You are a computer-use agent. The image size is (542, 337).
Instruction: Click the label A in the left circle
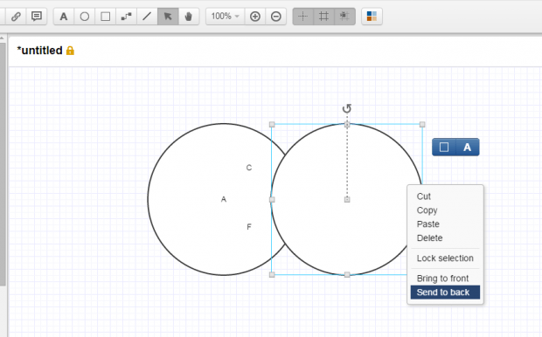click(224, 199)
